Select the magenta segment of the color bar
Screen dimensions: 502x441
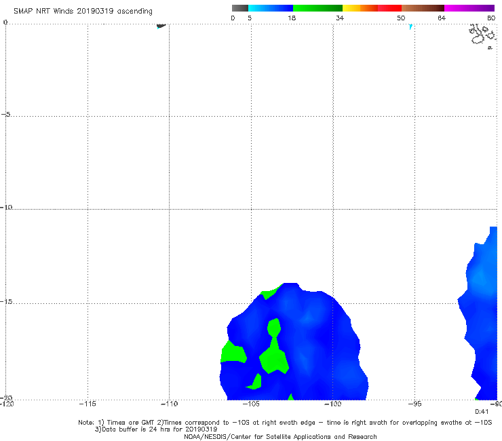click(469, 8)
